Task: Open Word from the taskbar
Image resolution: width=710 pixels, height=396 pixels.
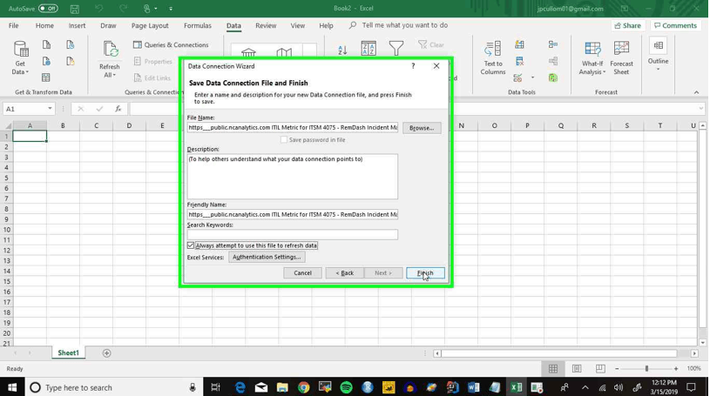Action: click(x=474, y=387)
